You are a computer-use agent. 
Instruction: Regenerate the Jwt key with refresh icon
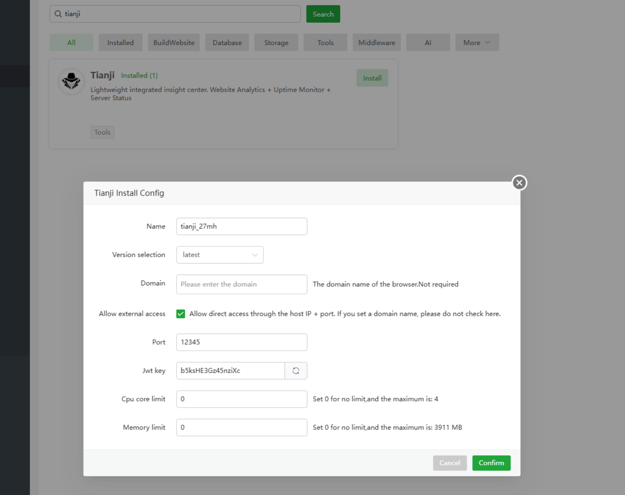click(x=296, y=371)
